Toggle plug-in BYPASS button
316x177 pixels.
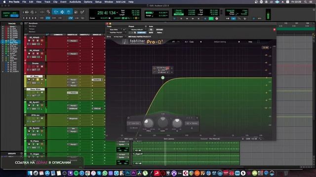pyautogui.click(x=159, y=29)
